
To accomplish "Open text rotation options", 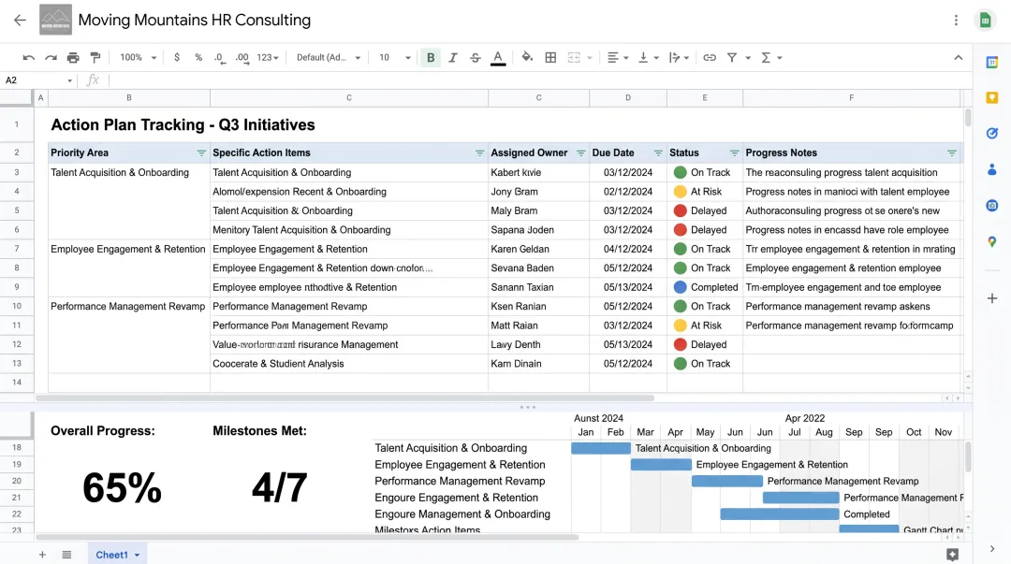I will pos(679,58).
